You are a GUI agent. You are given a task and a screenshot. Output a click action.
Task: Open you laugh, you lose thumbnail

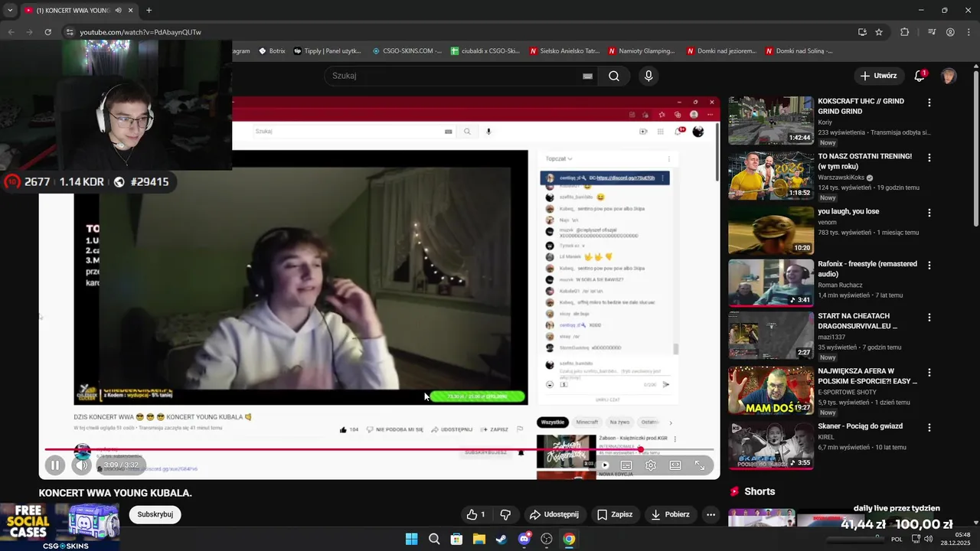[x=770, y=230]
